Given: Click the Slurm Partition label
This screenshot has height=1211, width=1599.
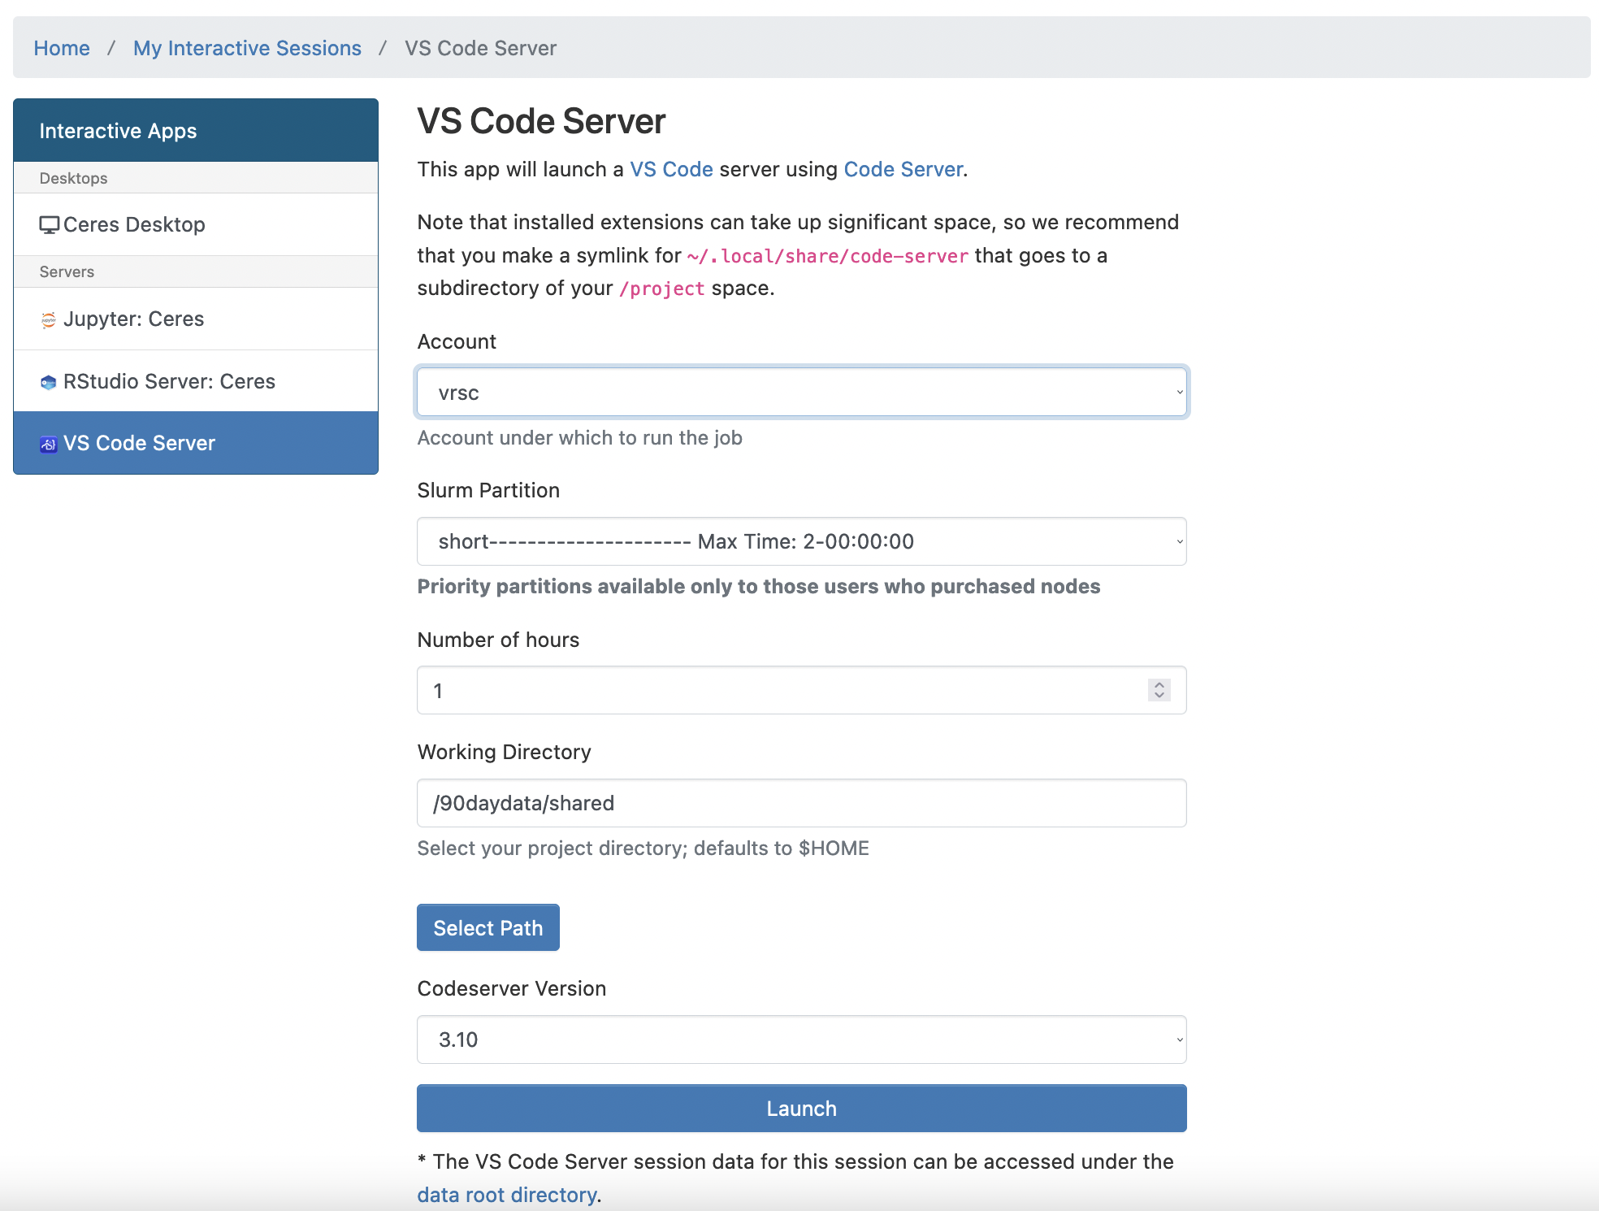Looking at the screenshot, I should pyautogui.click(x=488, y=490).
